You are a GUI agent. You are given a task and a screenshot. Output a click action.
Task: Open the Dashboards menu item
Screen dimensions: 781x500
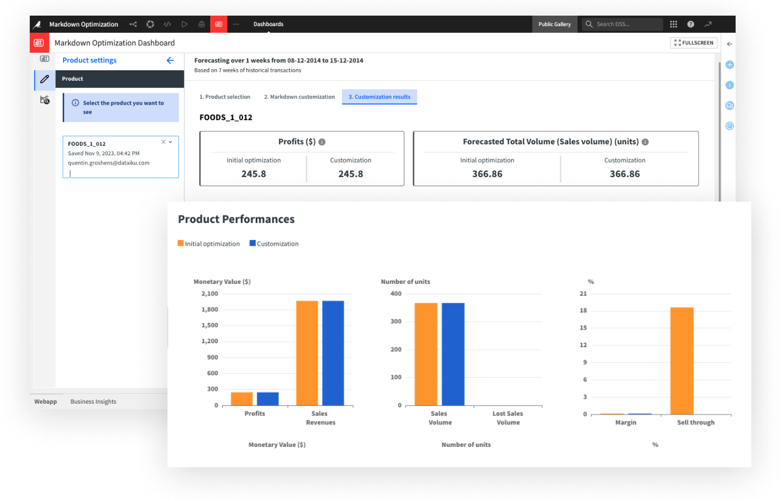click(268, 24)
